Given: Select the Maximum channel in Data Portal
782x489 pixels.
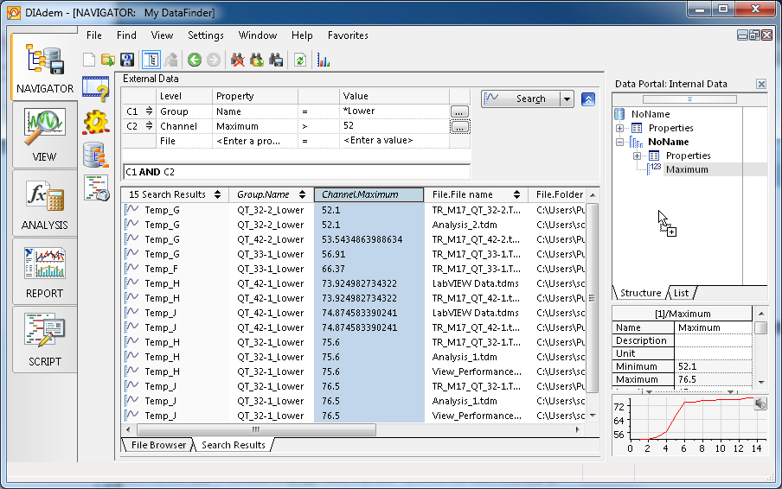Looking at the screenshot, I should coord(686,169).
